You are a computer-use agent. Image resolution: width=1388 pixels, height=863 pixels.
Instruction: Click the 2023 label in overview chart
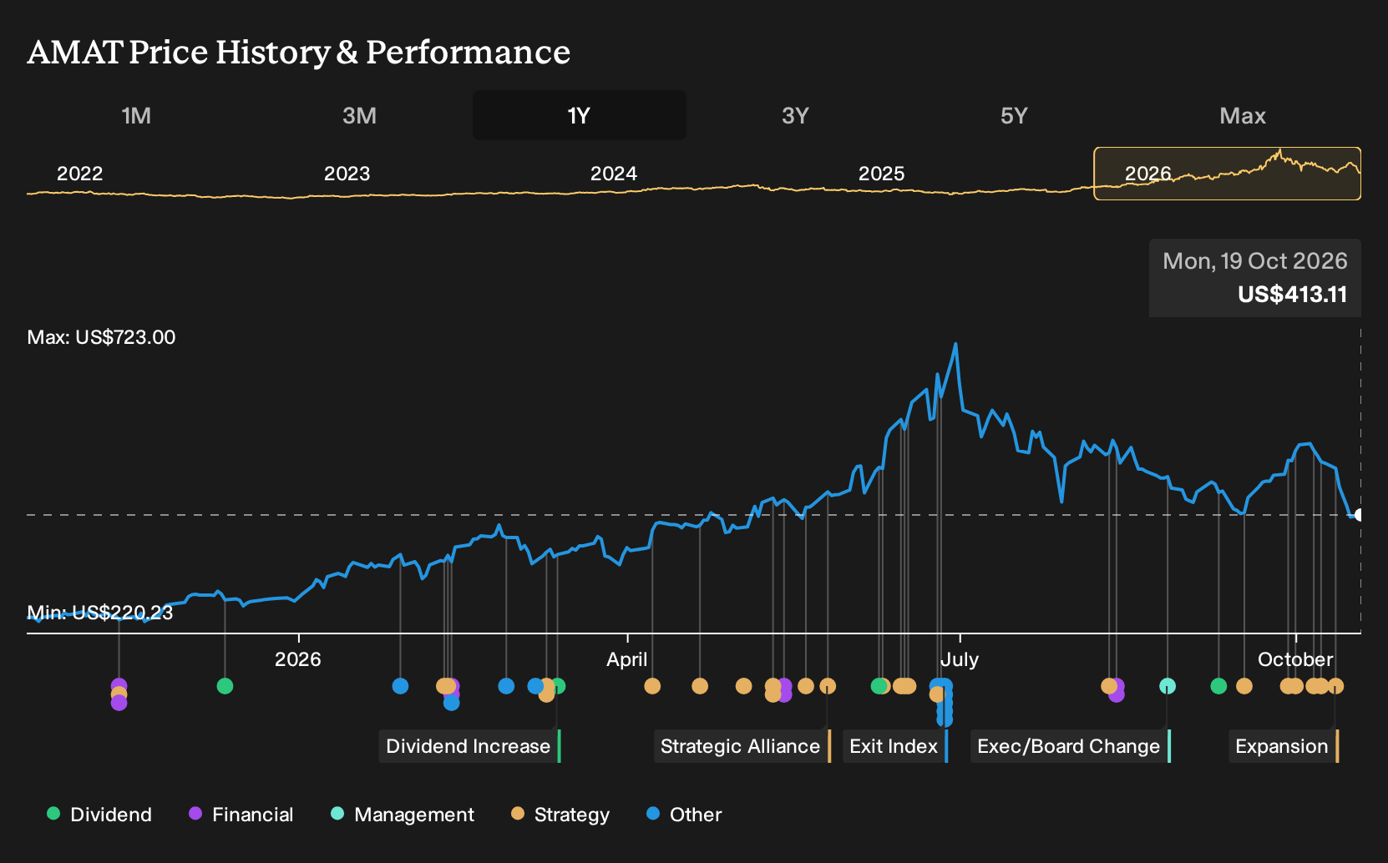[347, 174]
